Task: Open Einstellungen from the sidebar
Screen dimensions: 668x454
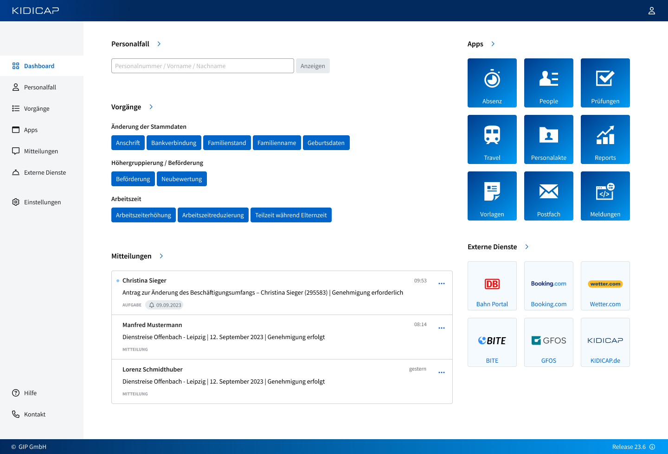Action: coord(42,202)
